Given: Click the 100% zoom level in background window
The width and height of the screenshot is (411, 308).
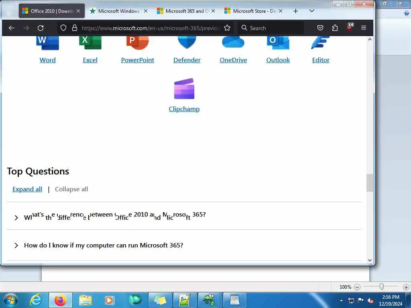Looking at the screenshot, I should 345,287.
